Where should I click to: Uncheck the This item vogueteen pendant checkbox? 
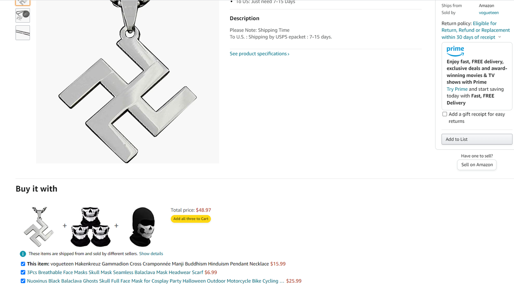(23, 264)
